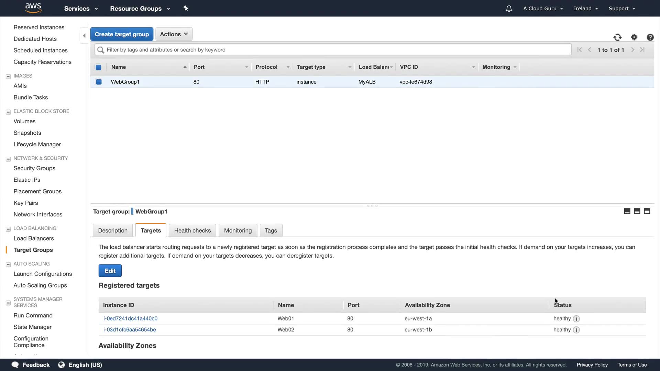Viewport: 660px width, 371px height.
Task: Open the Description tab
Action: [113, 231]
